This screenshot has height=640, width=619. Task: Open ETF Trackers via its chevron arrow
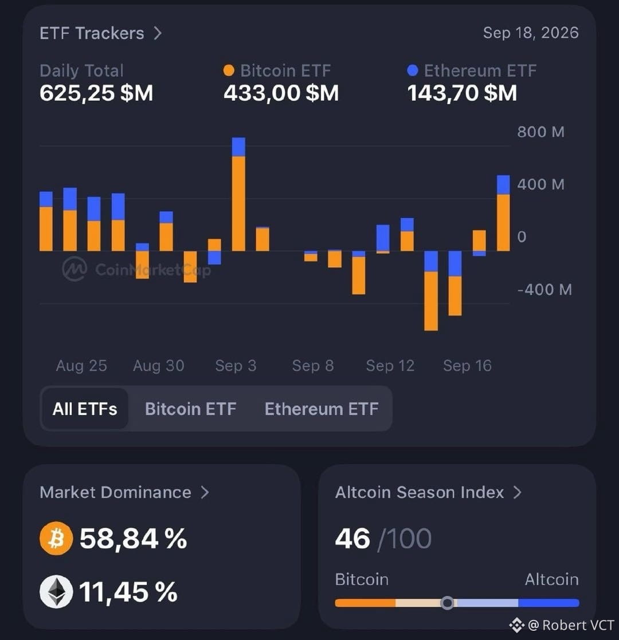pyautogui.click(x=158, y=33)
